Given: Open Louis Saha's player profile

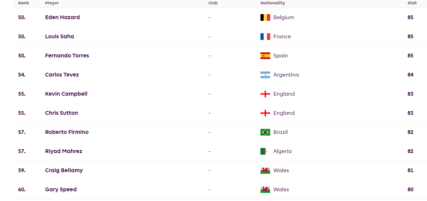Looking at the screenshot, I should (x=60, y=37).
